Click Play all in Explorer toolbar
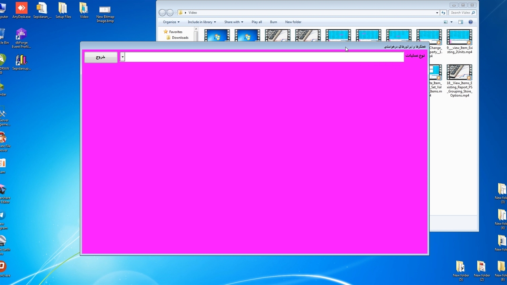The image size is (507, 285). pyautogui.click(x=257, y=22)
